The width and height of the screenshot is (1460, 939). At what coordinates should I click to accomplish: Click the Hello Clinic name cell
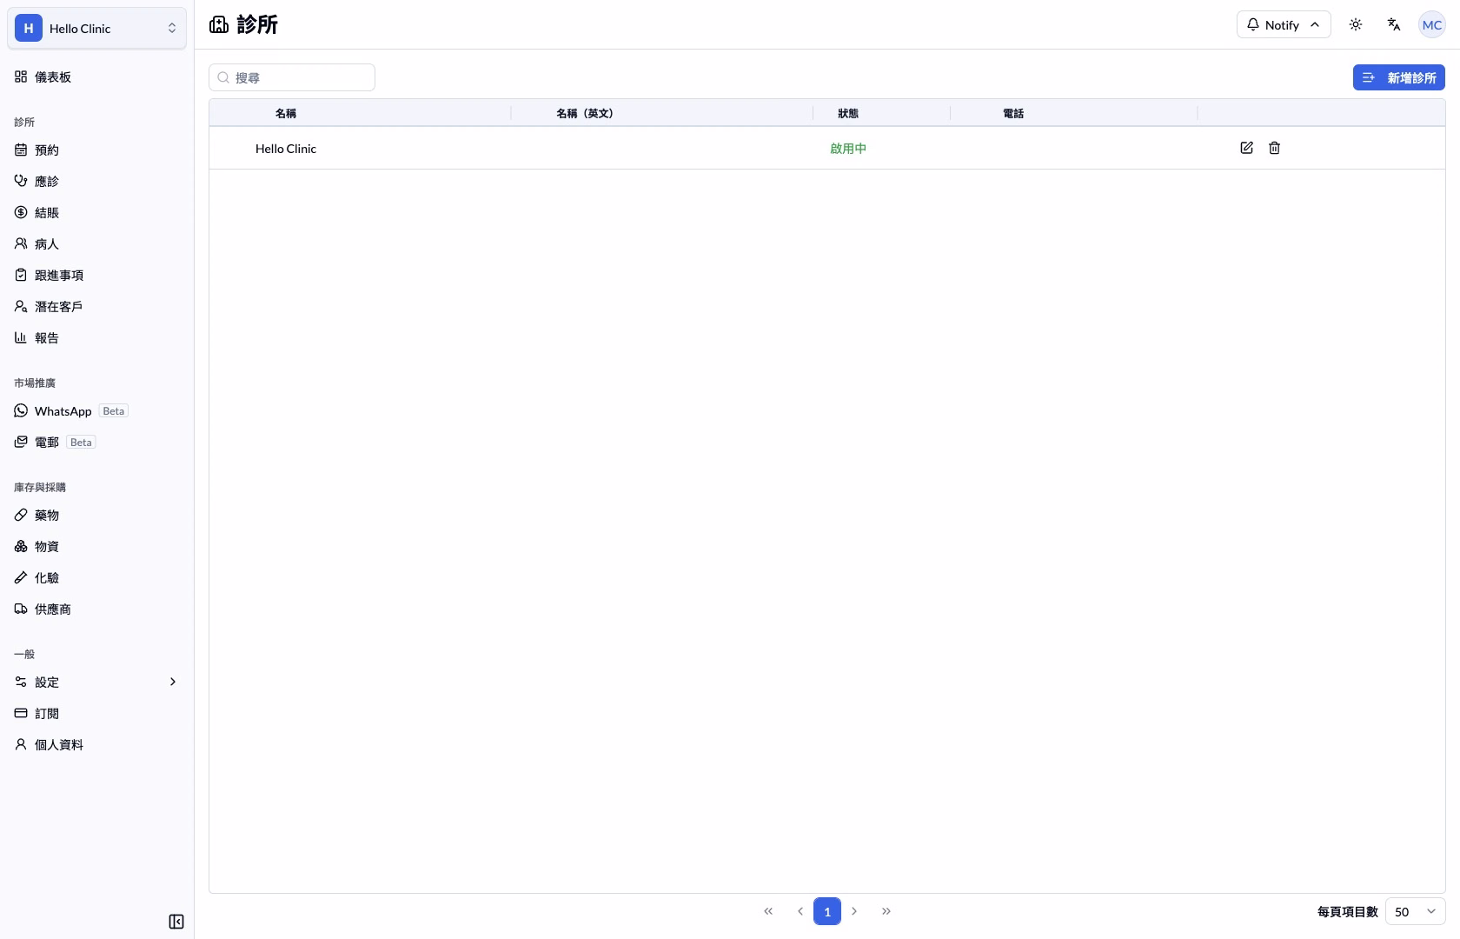(x=286, y=149)
